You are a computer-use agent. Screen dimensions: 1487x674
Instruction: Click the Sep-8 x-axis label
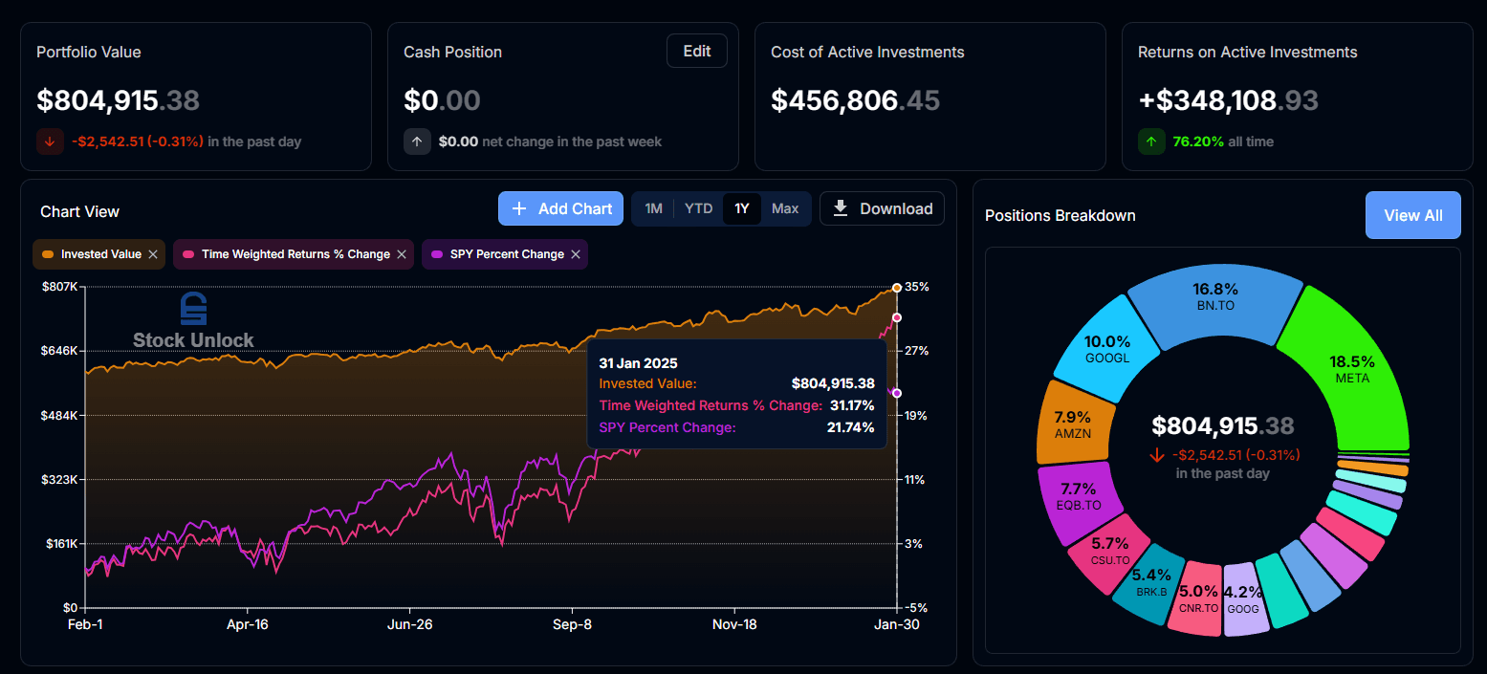pos(573,623)
